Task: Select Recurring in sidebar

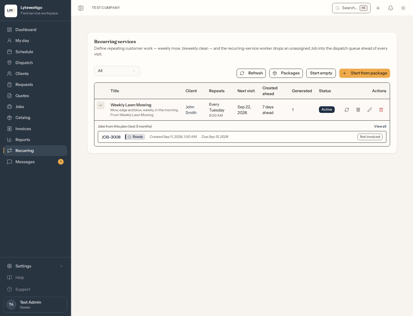Action: tap(35, 151)
